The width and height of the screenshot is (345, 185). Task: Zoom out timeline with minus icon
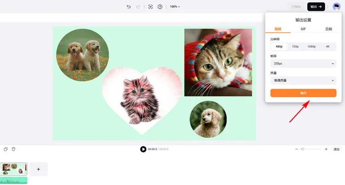point(297,149)
